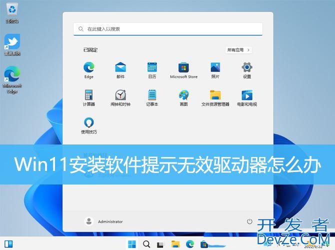Click the power button in Start menu
Screen dimensions: 335x250
click(x=249, y=221)
